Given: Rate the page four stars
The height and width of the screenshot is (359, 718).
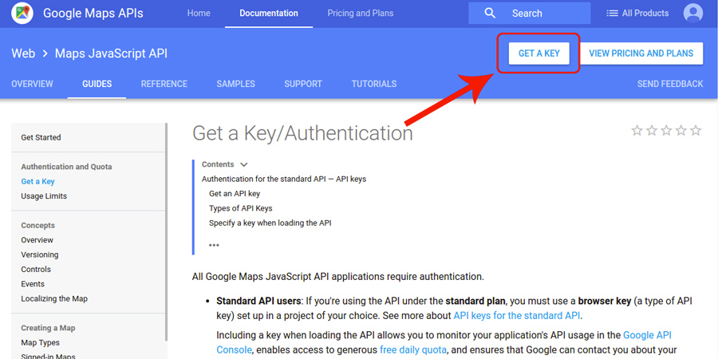Looking at the screenshot, I should click(681, 131).
